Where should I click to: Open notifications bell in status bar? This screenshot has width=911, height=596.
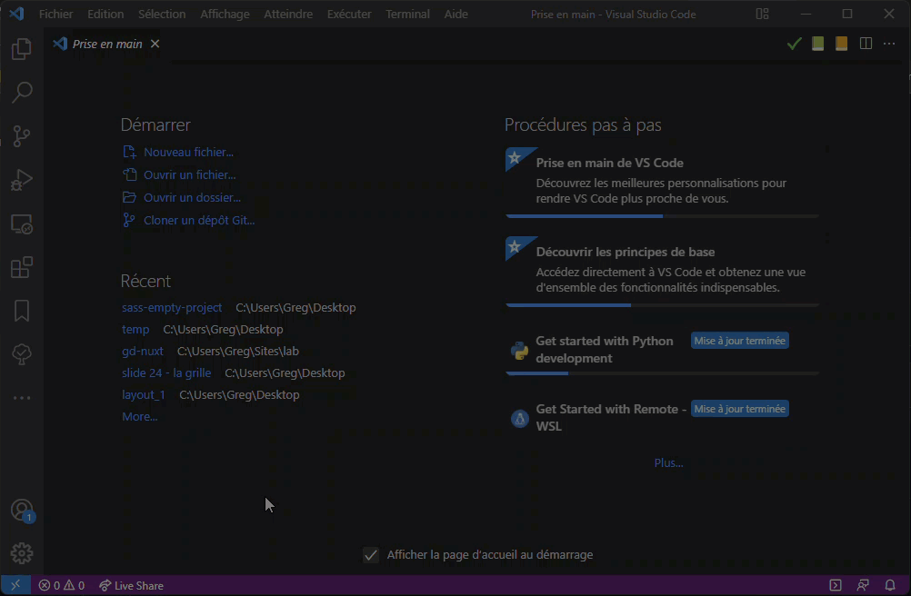[889, 586]
